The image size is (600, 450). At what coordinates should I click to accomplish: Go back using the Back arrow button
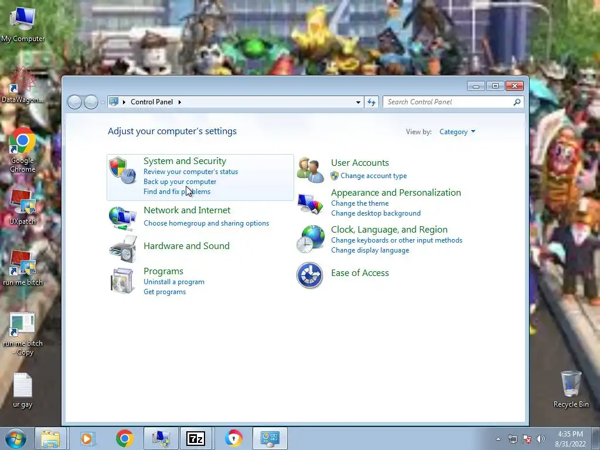click(x=74, y=102)
